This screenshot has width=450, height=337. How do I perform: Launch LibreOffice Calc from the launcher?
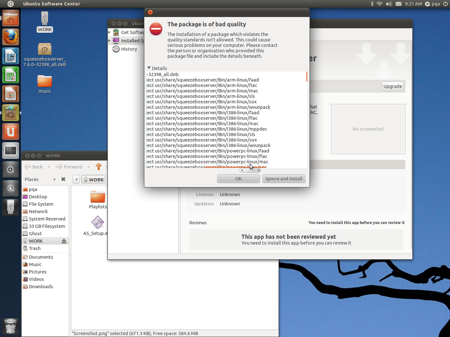[11, 75]
